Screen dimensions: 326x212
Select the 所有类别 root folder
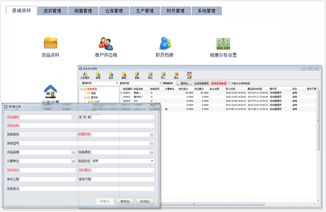pyautogui.click(x=90, y=89)
